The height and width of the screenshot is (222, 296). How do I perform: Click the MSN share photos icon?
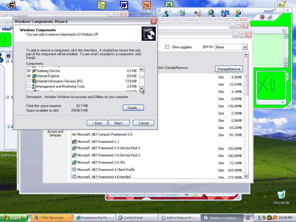(182, 13)
